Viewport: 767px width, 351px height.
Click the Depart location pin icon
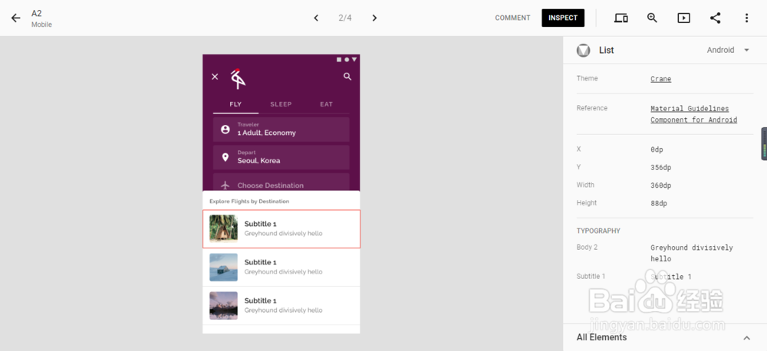(x=225, y=157)
